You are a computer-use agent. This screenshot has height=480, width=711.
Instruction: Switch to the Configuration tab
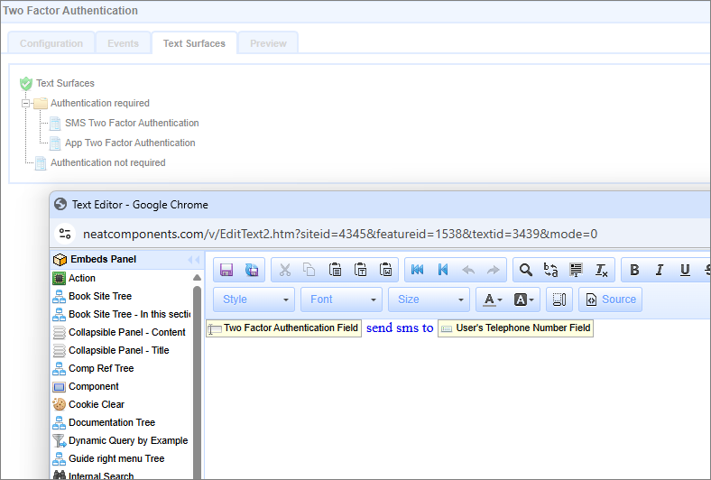pos(51,43)
